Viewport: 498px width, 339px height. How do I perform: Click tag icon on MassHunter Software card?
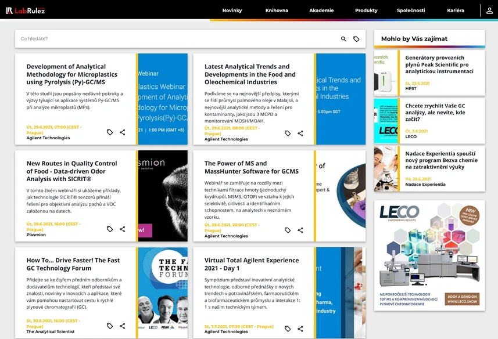tap(288, 230)
